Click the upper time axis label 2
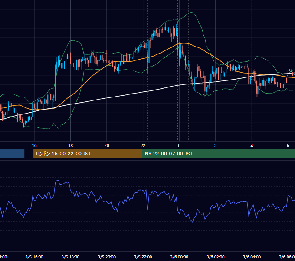Image resolution: width=295 pixels, height=261 pixels. click(216, 146)
